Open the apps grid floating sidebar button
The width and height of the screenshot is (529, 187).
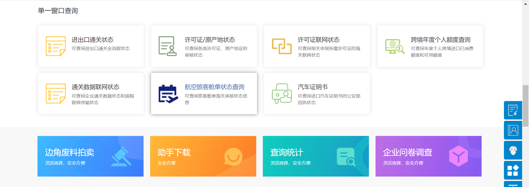pos(513,170)
